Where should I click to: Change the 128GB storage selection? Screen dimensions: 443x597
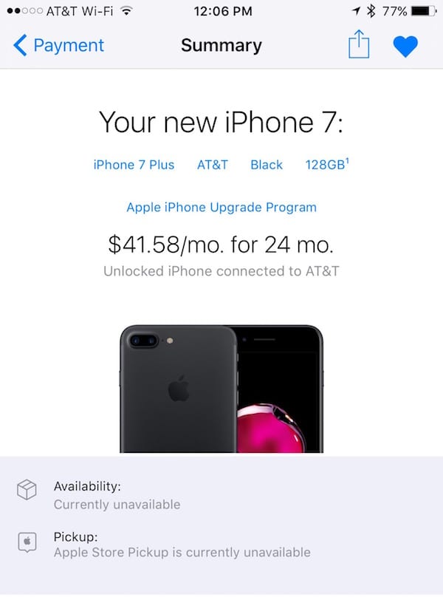click(x=327, y=165)
